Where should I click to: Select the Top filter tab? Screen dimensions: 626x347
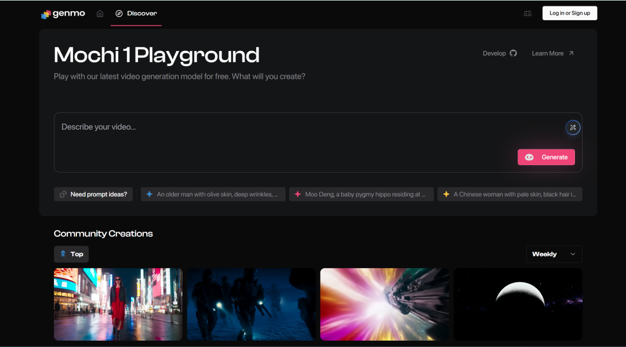pos(71,254)
